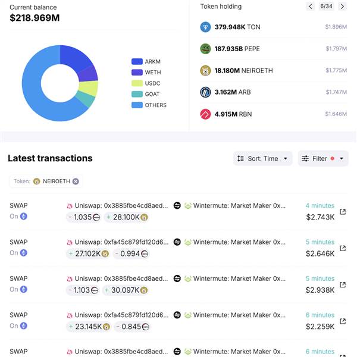
Task: Open external link for $2.938K swap
Action: click(x=343, y=284)
